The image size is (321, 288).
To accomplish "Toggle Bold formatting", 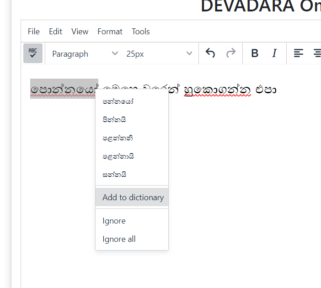I will tap(255, 53).
